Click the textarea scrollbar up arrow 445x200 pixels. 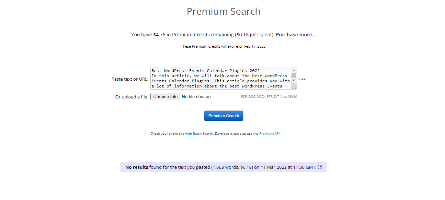click(x=294, y=70)
